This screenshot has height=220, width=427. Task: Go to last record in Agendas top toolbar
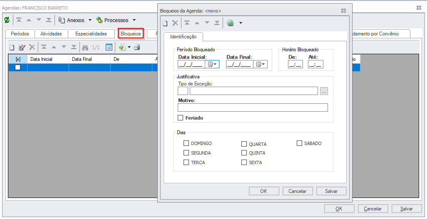[x=49, y=20]
